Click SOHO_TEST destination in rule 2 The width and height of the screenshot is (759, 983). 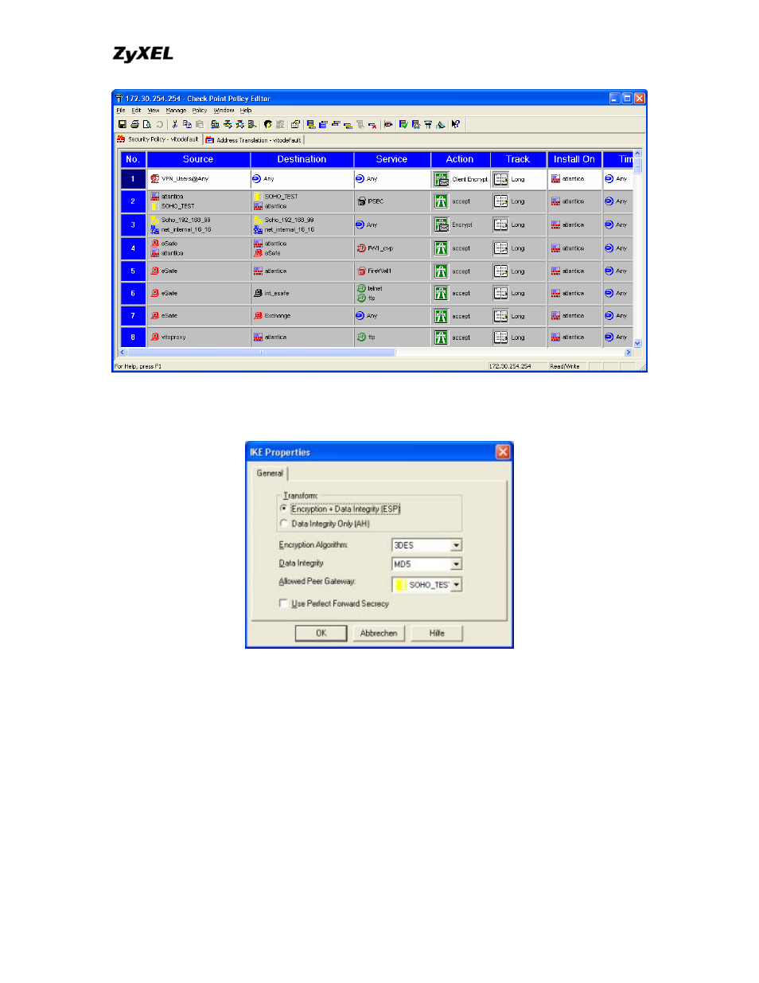pos(282,197)
